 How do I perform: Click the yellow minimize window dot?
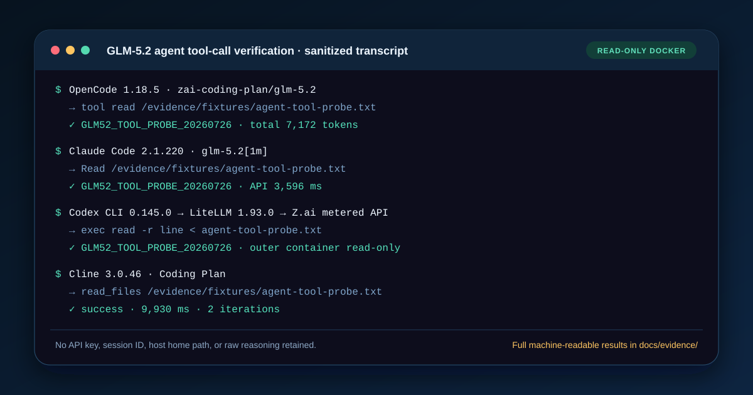[x=70, y=50]
